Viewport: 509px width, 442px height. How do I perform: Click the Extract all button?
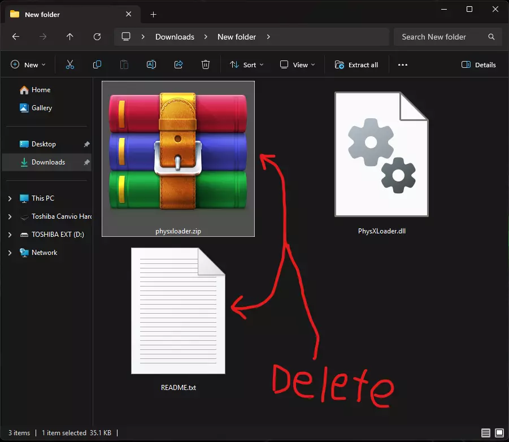tap(356, 65)
